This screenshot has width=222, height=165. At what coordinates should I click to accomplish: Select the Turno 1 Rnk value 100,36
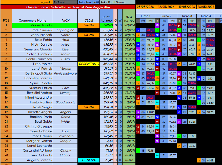point(151,112)
